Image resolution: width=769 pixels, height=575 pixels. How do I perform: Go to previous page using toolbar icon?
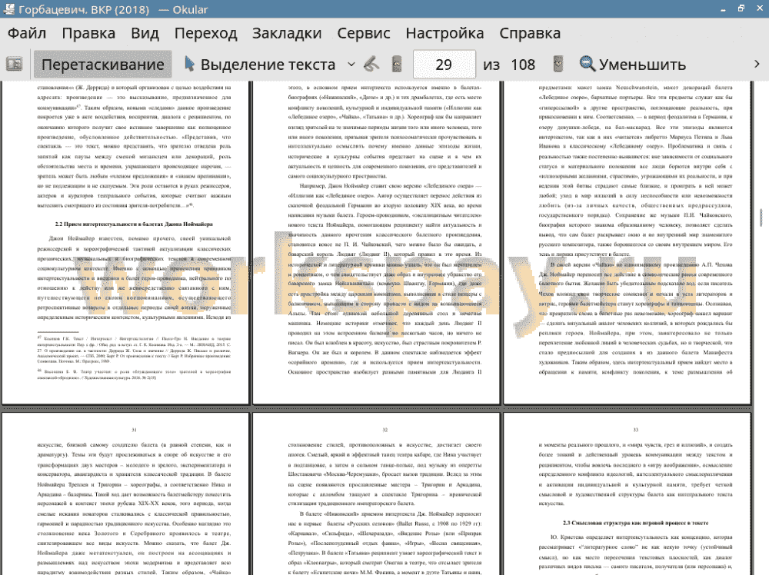(x=397, y=65)
